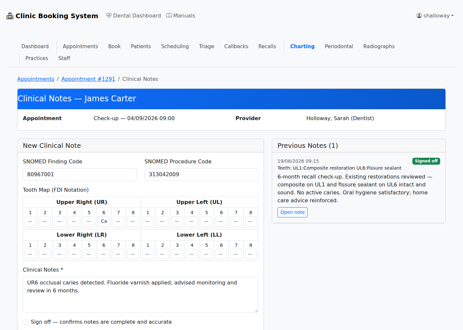The image size is (463, 330).
Task: Click the heart-pulse icon for Dental Dashboard
Action: (x=108, y=16)
